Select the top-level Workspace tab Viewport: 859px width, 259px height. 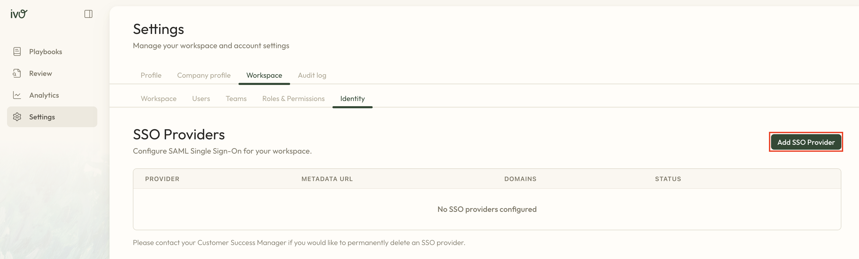tap(264, 75)
